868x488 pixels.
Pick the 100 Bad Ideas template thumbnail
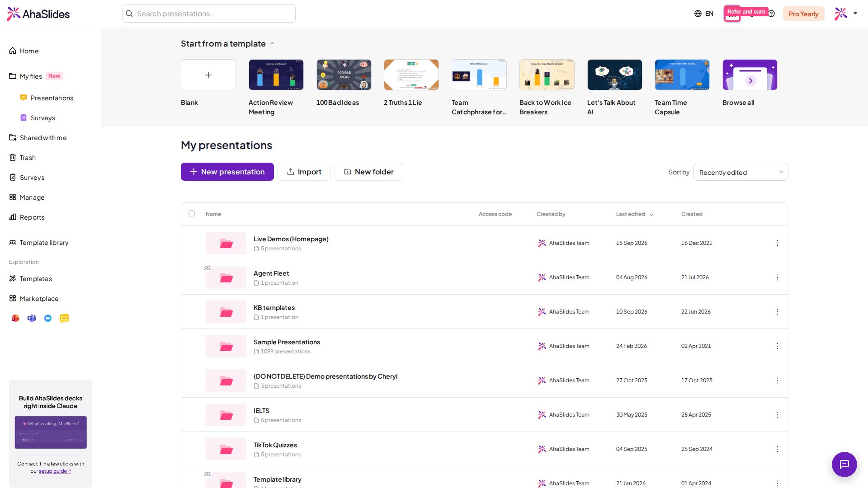coord(344,75)
